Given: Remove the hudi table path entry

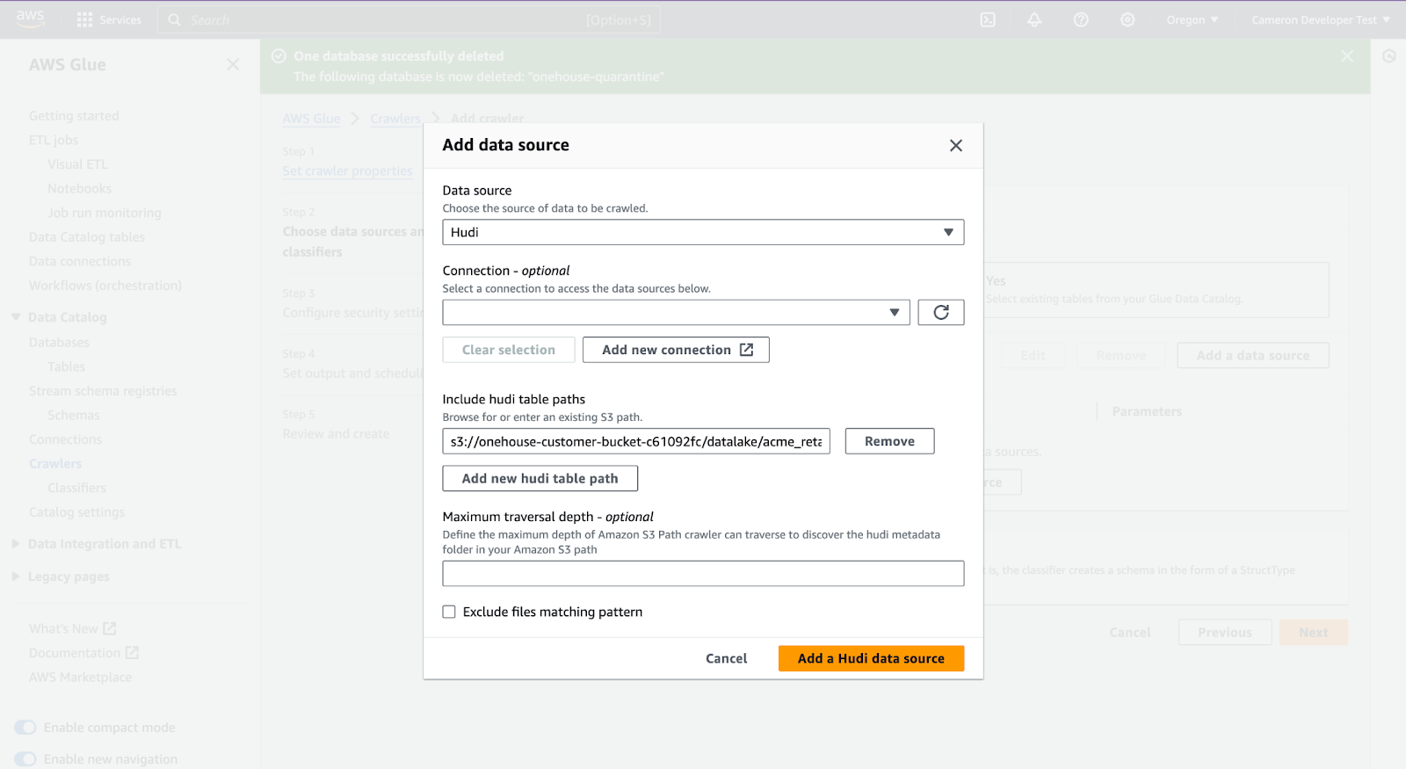Looking at the screenshot, I should pyautogui.click(x=889, y=441).
